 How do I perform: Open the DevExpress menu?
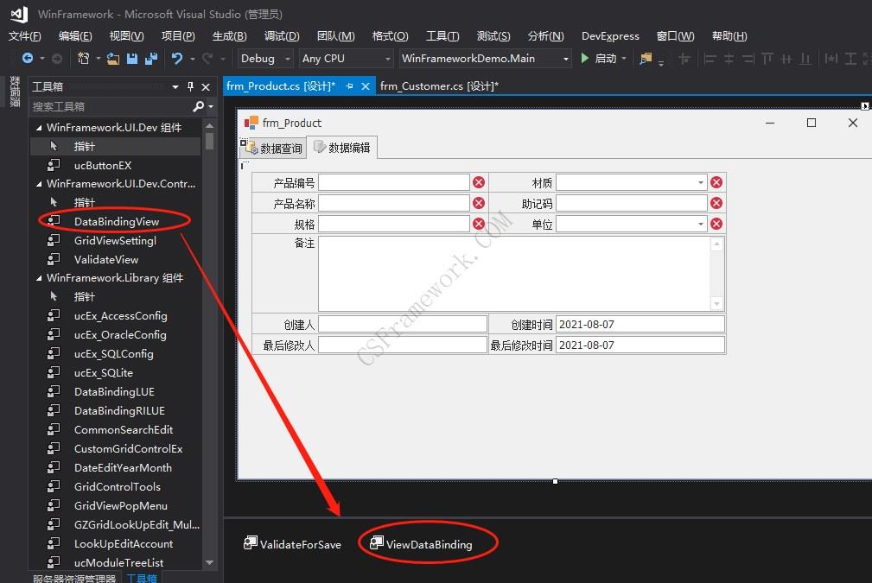click(x=610, y=35)
